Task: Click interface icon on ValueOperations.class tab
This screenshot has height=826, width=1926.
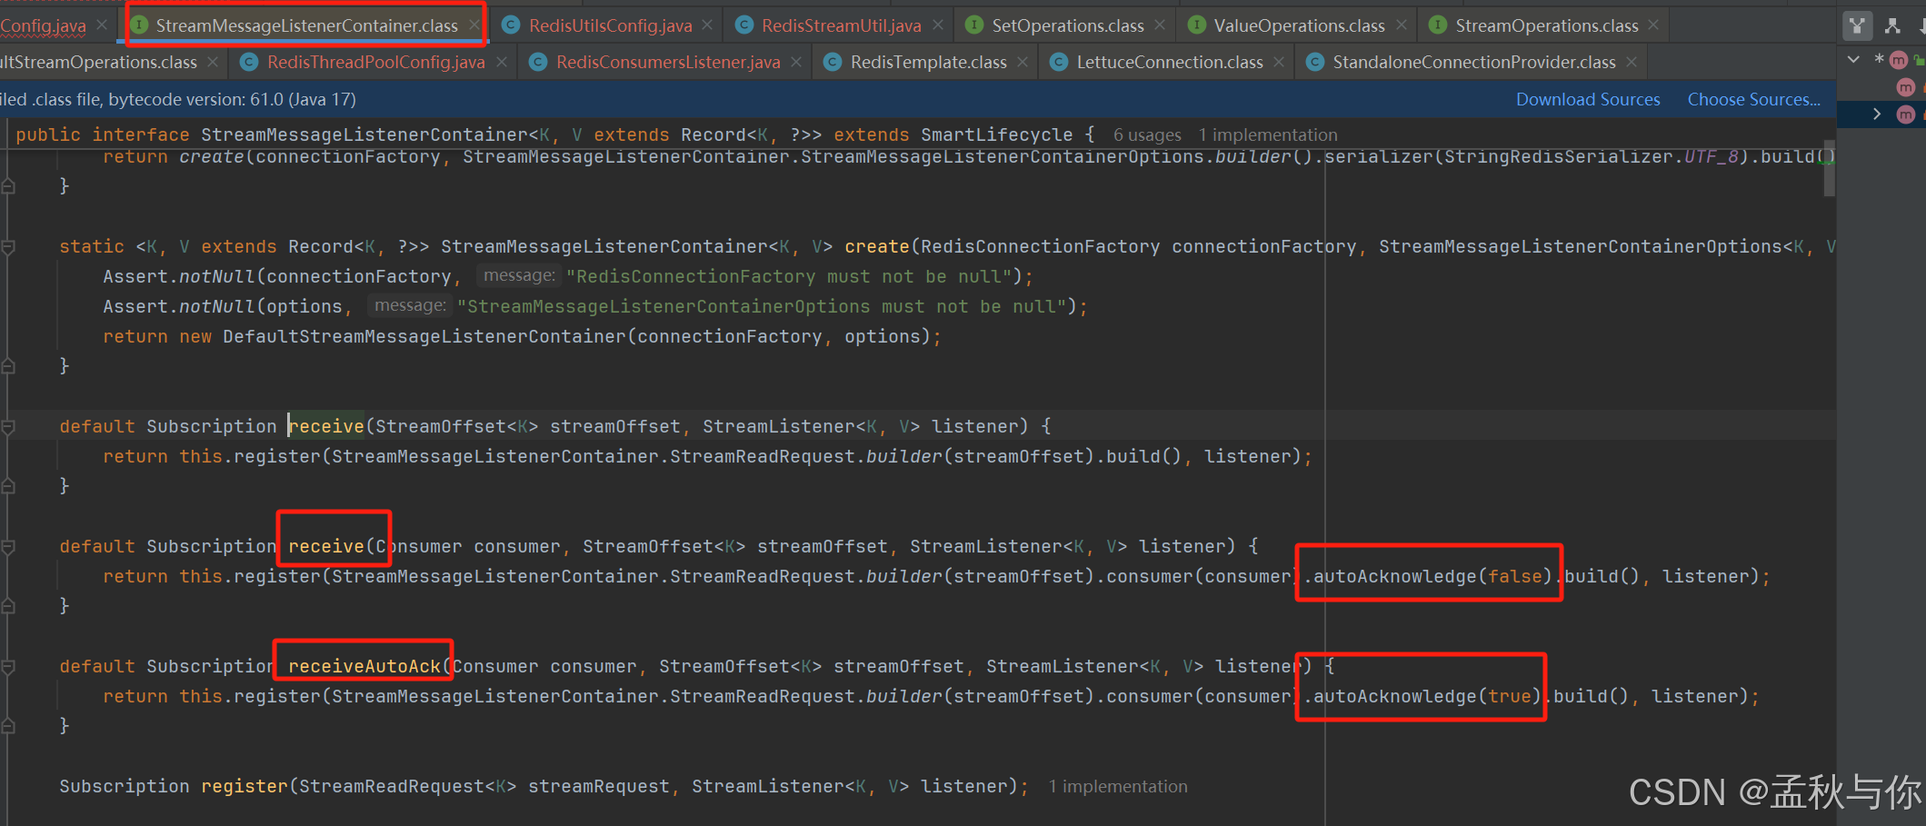Action: pyautogui.click(x=1197, y=25)
